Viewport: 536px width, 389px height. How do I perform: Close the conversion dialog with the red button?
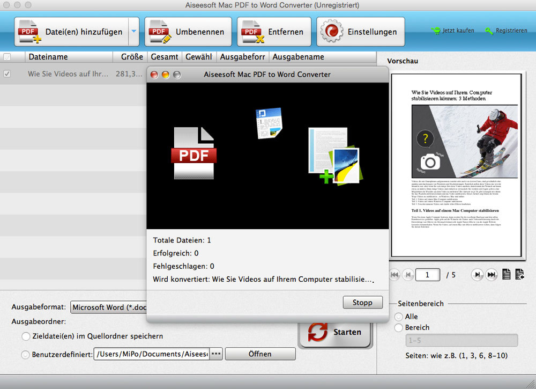pos(154,75)
